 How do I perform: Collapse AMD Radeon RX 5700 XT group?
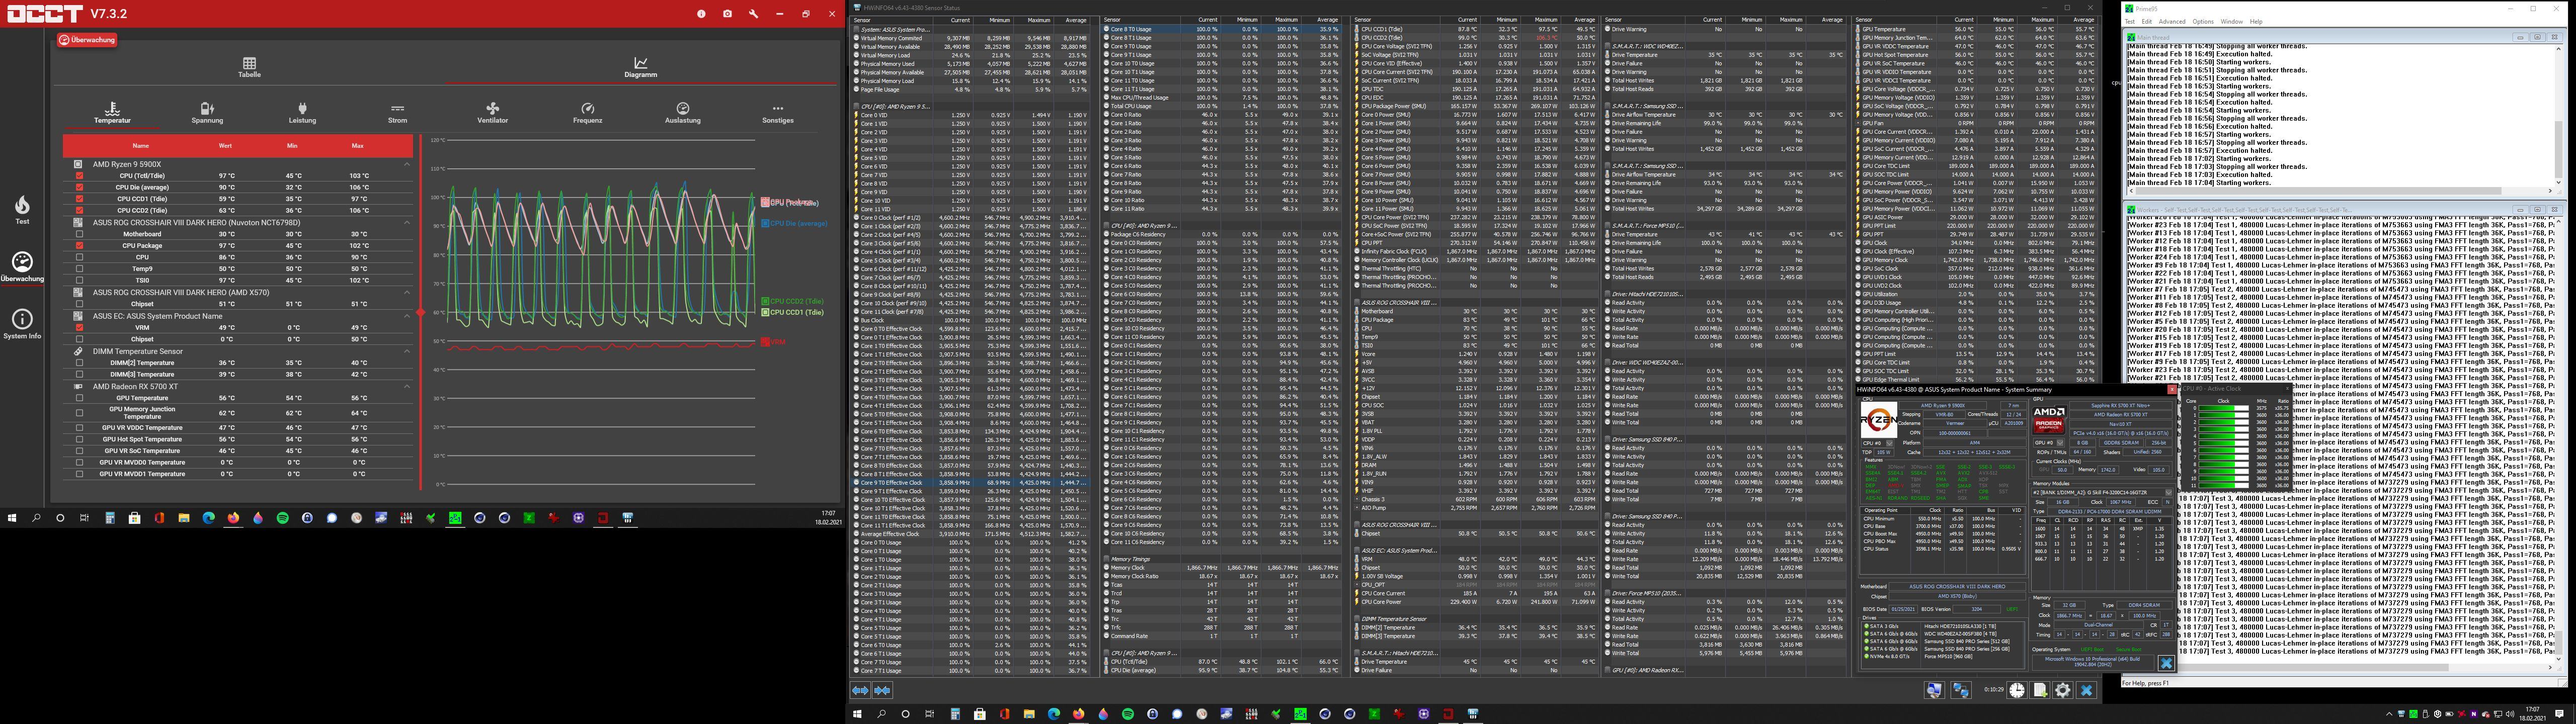pyautogui.click(x=407, y=386)
